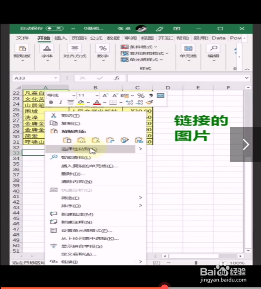Screen dimensions: 261x289
Task: Click Copy (复制) in context menu
Action: coord(96,123)
